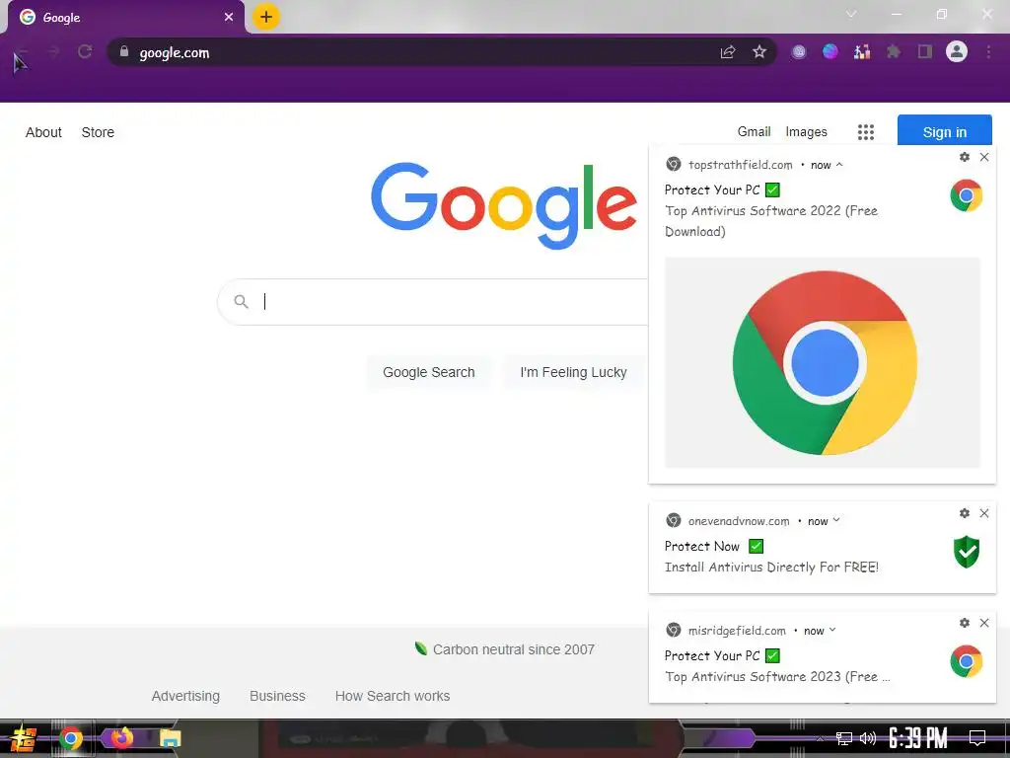Click the new tab plus button
This screenshot has width=1010, height=758.
tap(266, 17)
